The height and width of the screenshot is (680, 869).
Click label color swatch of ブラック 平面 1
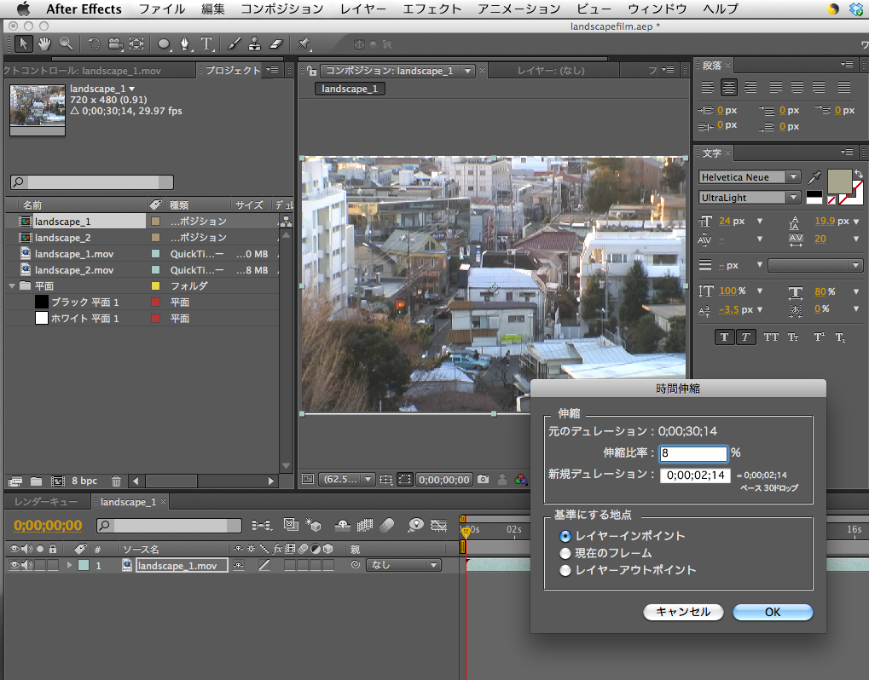tap(156, 303)
